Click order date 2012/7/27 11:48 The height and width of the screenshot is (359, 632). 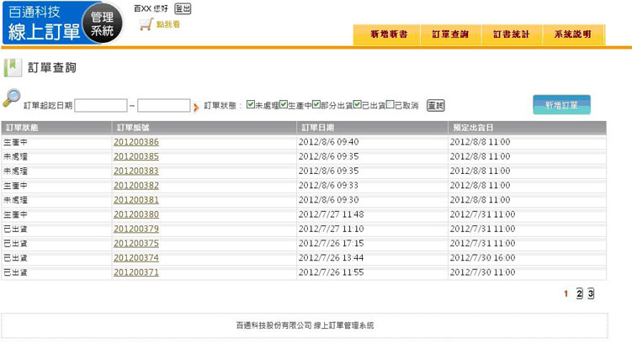[331, 214]
